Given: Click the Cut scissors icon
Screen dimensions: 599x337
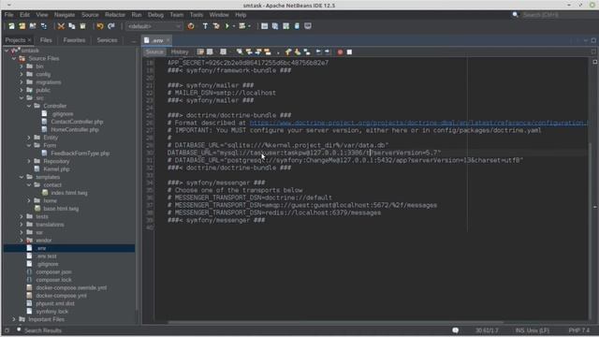Looking at the screenshot, I should [61, 26].
